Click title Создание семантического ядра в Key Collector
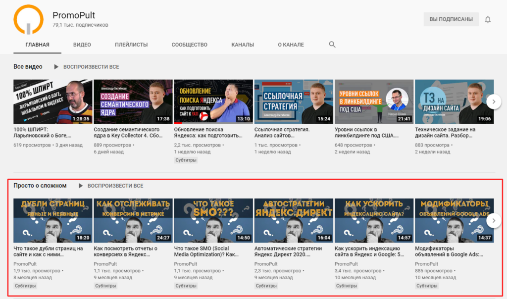Image resolution: width=507 pixels, height=299 pixels. pyautogui.click(x=128, y=133)
